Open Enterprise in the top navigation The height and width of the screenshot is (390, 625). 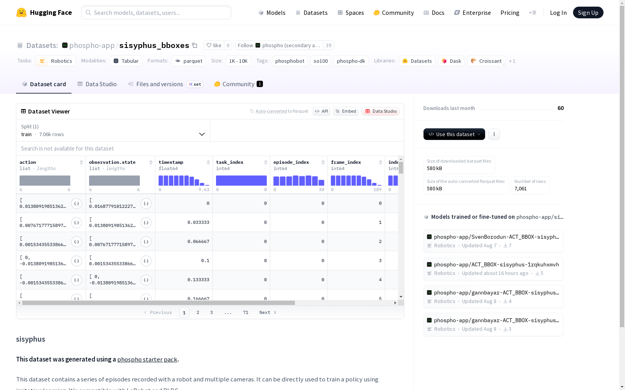tap(472, 12)
